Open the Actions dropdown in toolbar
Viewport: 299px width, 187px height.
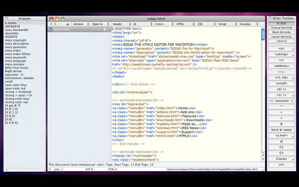[x=80, y=24]
